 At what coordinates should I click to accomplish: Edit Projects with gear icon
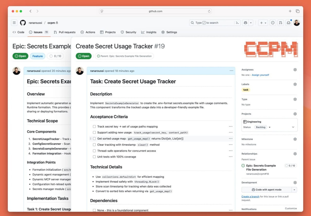[295, 114]
